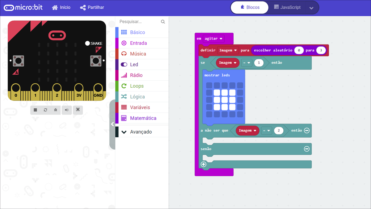Collapse the simulator with the side arrow
The width and height of the screenshot is (371, 209).
pos(112,124)
